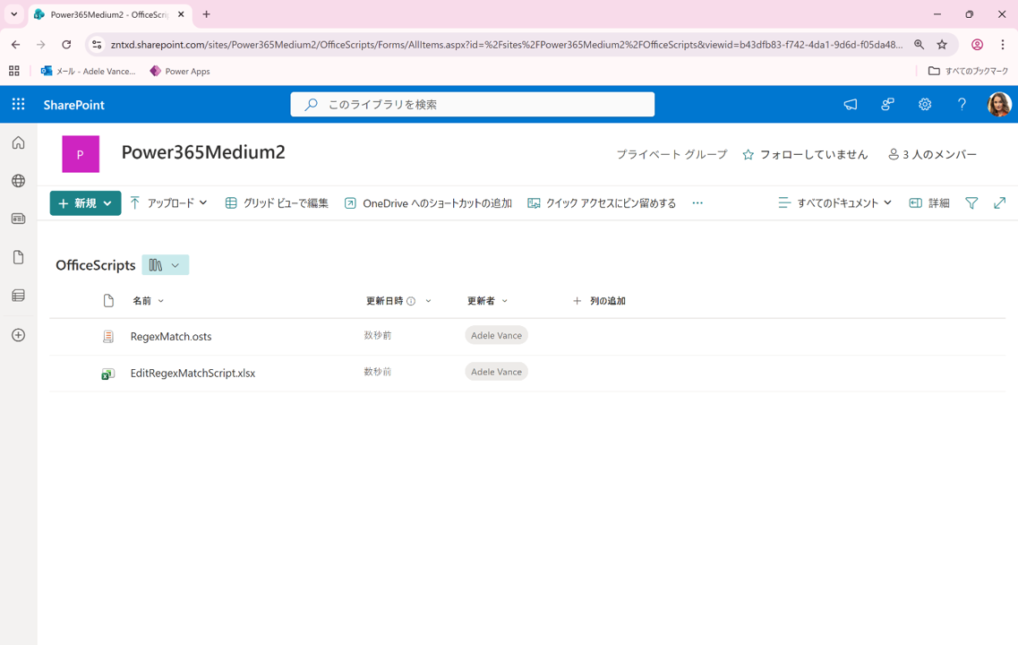The image size is (1018, 645).
Task: Open the filter pane icon
Action: 971,203
